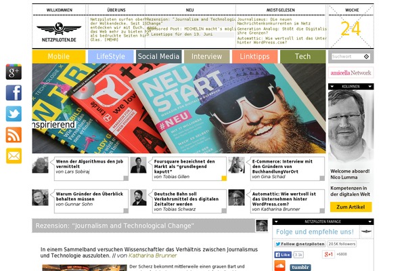Click the Automattic card author thumbnail

coord(236,197)
